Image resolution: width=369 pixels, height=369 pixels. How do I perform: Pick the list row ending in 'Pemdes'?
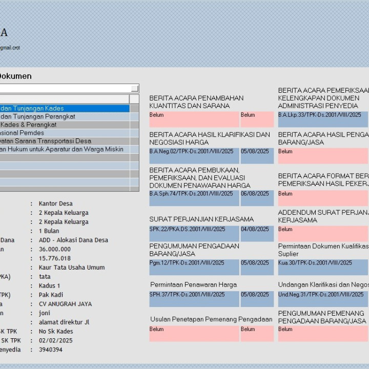pos(64,133)
